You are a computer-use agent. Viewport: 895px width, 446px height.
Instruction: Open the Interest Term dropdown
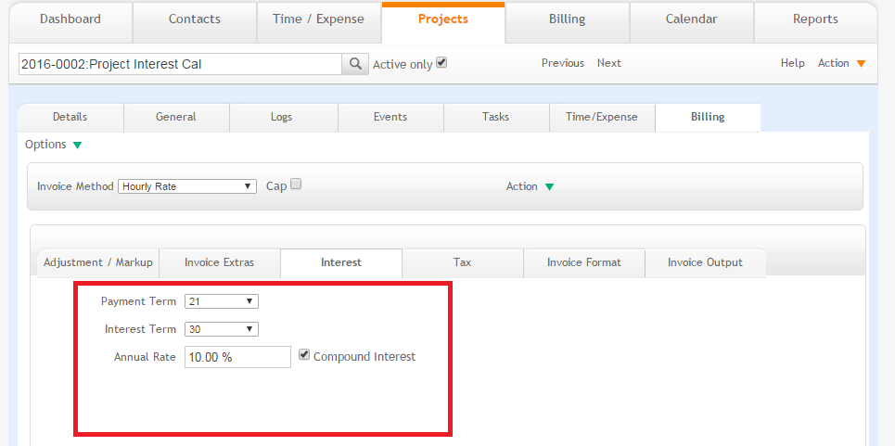pos(222,329)
